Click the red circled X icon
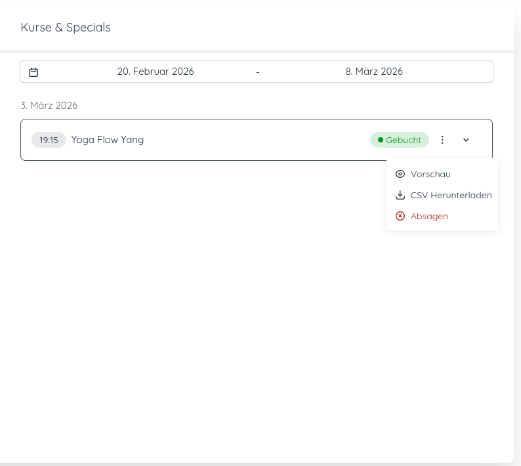The width and height of the screenshot is (521, 466). (400, 216)
